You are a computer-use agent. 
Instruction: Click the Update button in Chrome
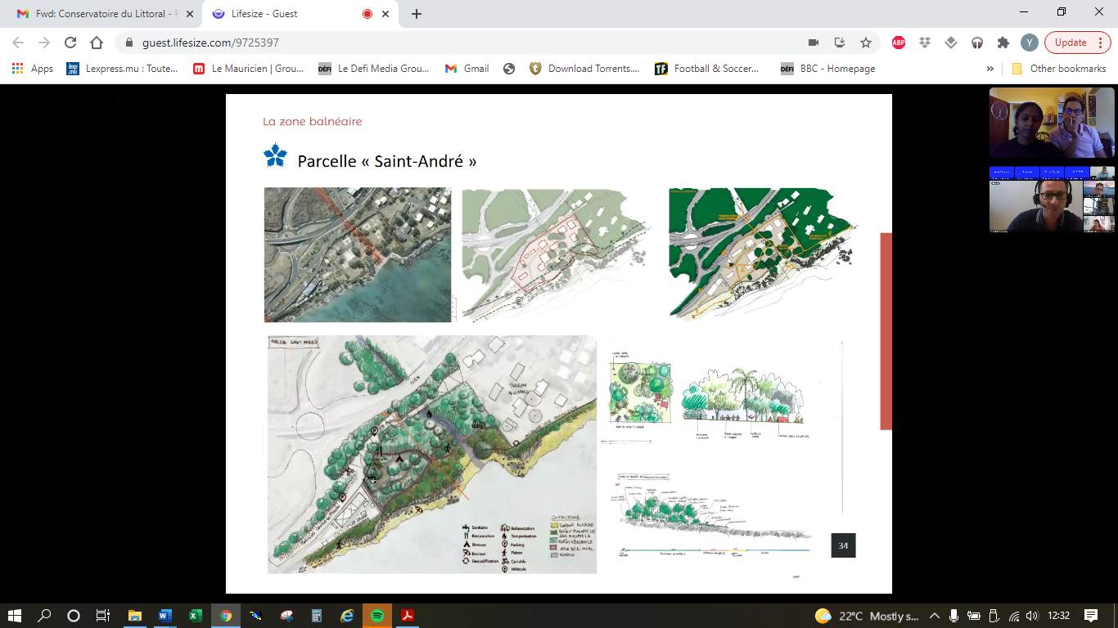coord(1071,43)
